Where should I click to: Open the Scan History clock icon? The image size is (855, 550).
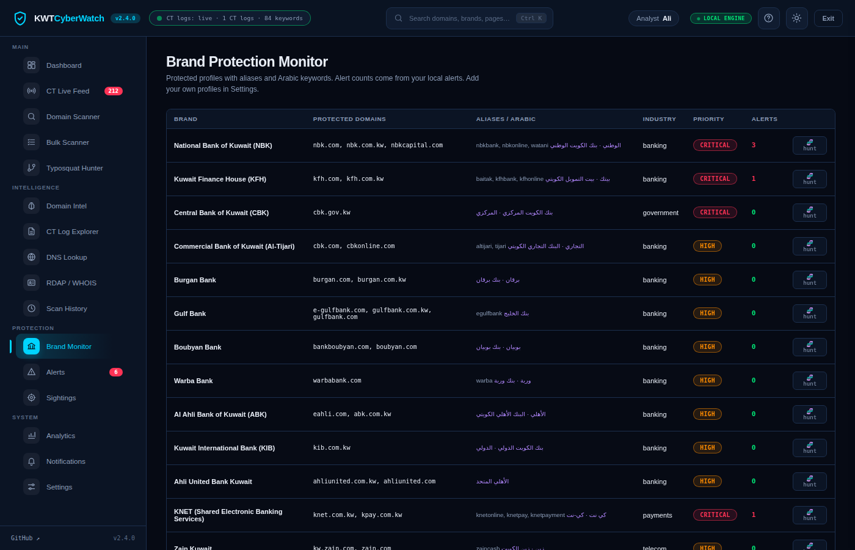31,309
